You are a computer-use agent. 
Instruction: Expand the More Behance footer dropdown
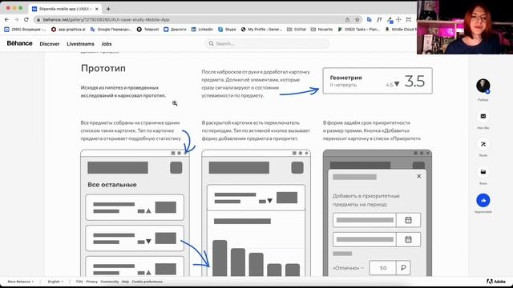click(21, 282)
